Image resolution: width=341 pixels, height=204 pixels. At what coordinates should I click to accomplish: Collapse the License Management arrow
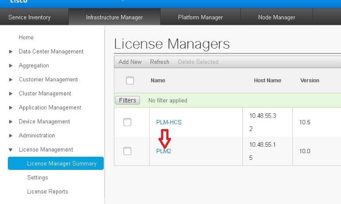tap(10, 149)
